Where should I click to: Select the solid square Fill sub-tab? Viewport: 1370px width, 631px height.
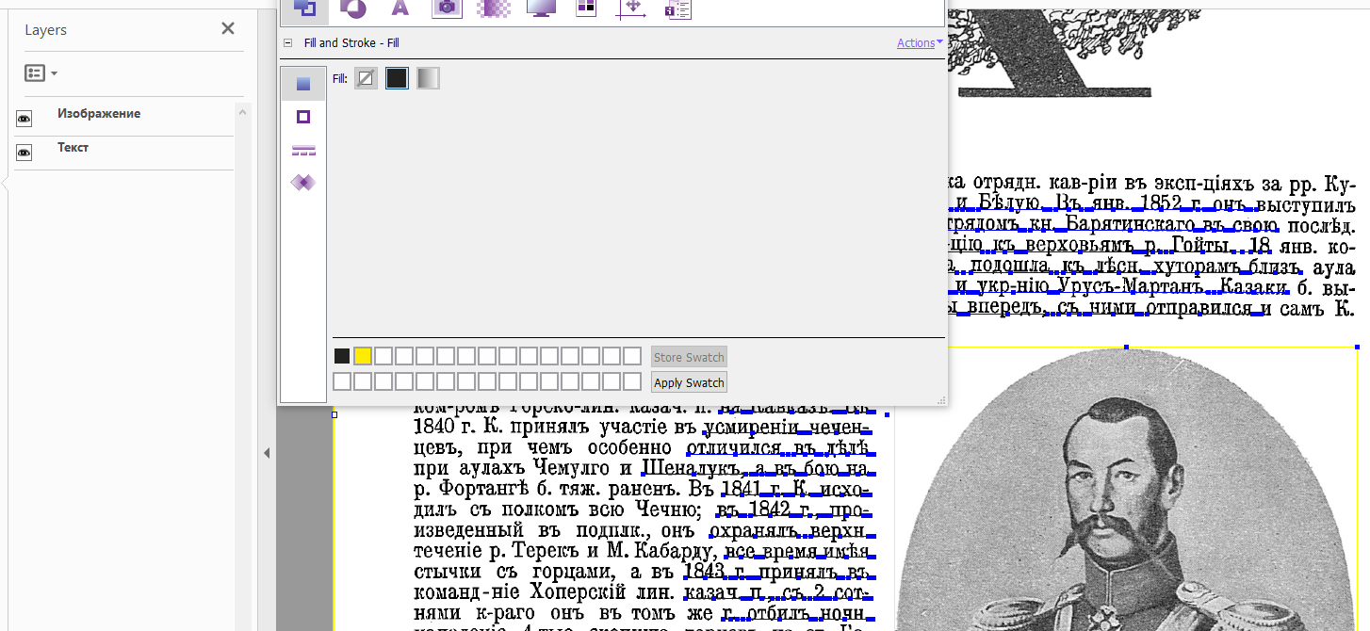point(303,84)
